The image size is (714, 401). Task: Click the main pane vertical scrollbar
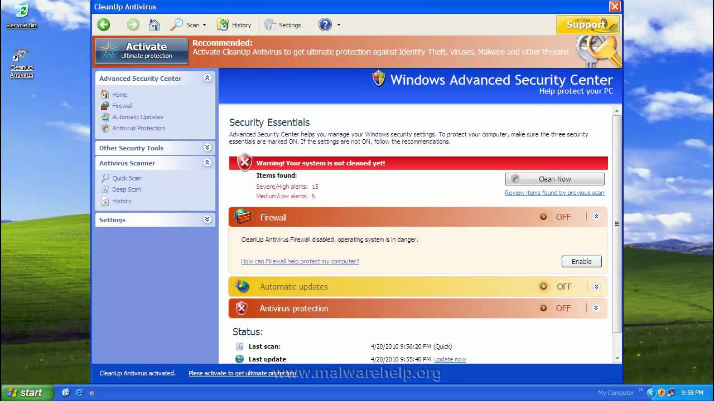(617, 224)
